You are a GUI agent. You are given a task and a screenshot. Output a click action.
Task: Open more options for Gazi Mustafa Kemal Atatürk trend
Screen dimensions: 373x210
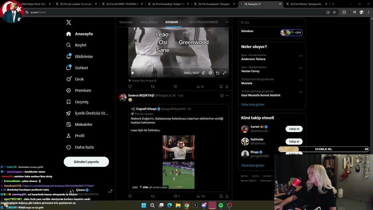click(x=301, y=92)
